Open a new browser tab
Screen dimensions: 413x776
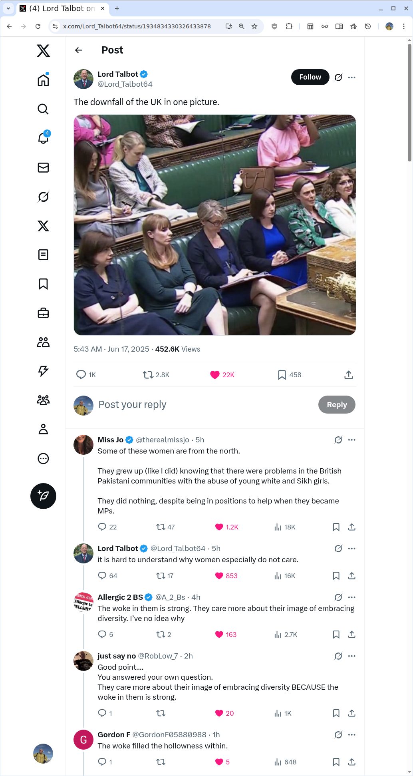point(117,8)
